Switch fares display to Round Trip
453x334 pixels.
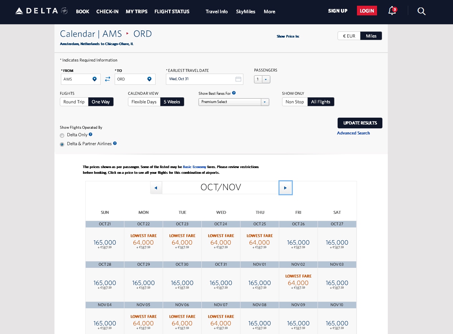click(74, 102)
